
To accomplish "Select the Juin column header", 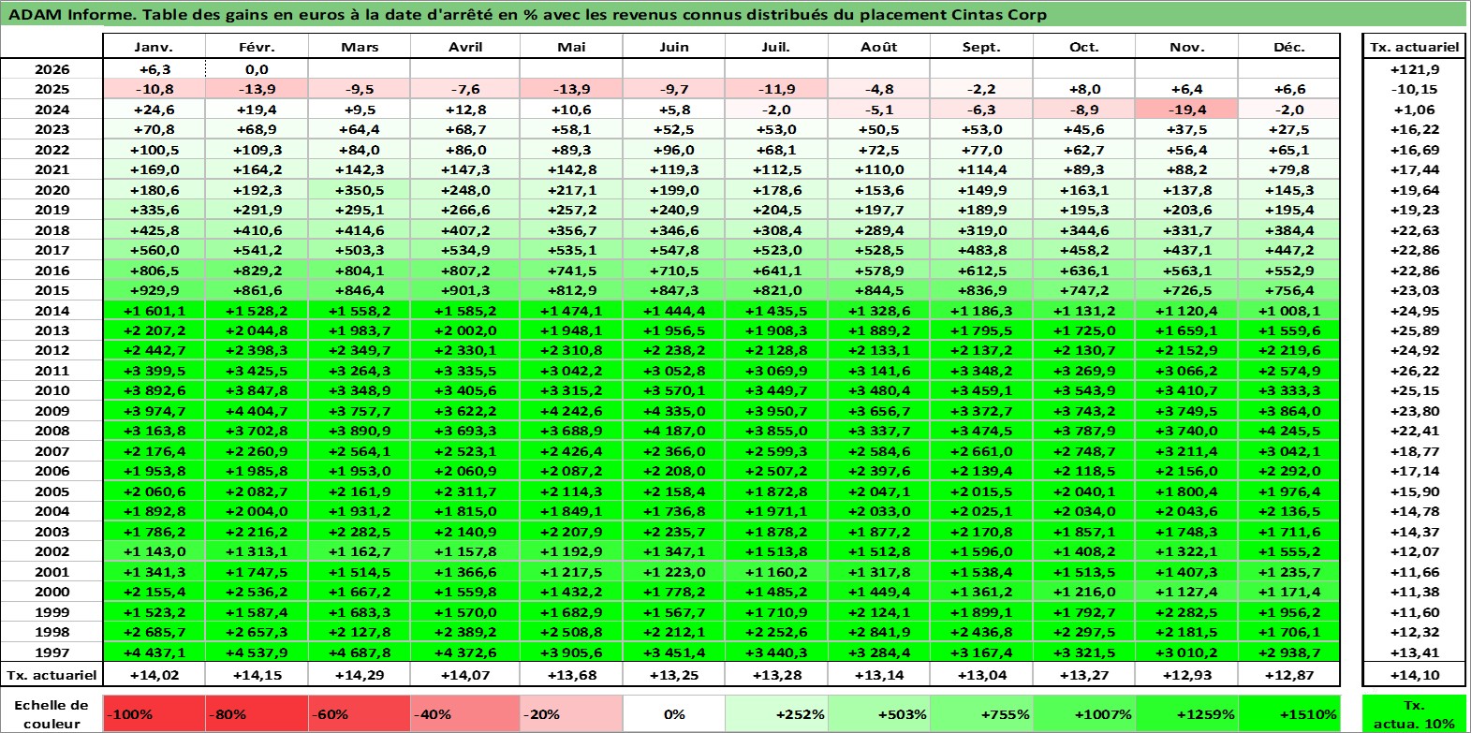I will (x=674, y=47).
